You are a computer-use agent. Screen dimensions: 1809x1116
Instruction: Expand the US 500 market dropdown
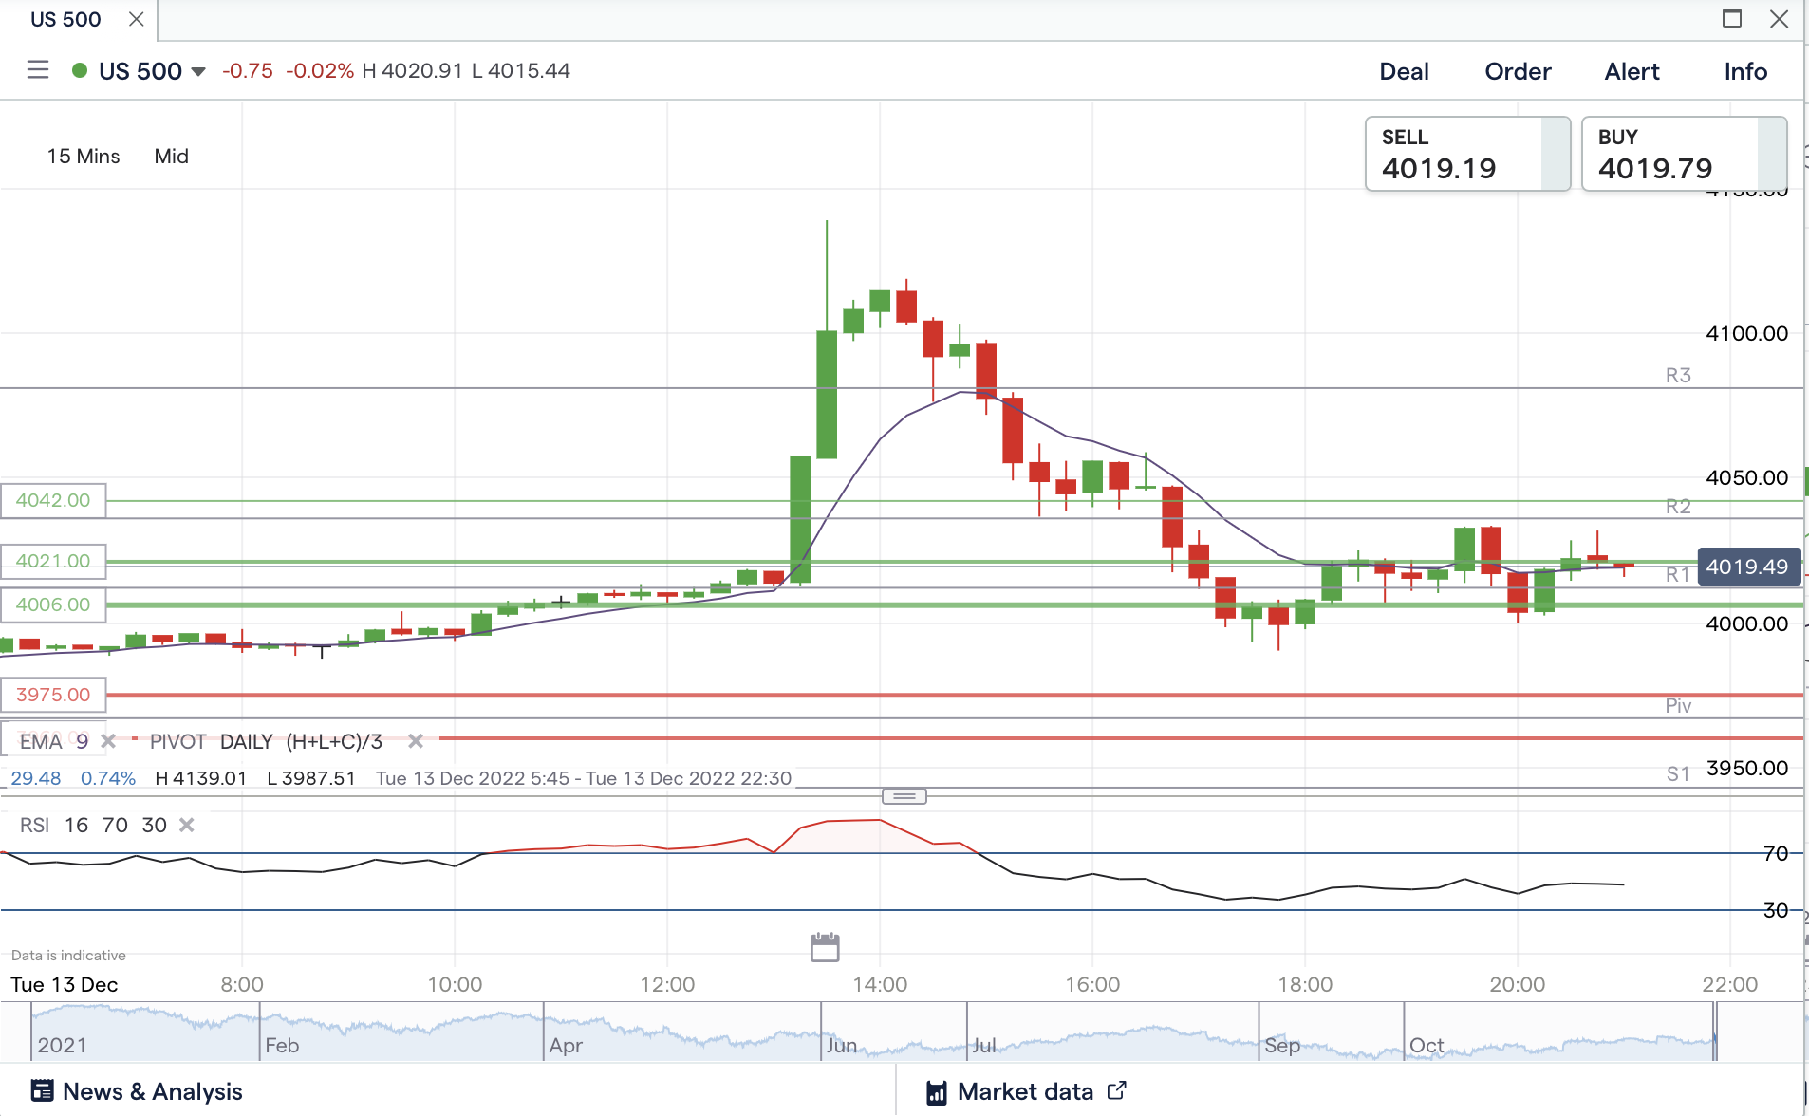[x=198, y=71]
